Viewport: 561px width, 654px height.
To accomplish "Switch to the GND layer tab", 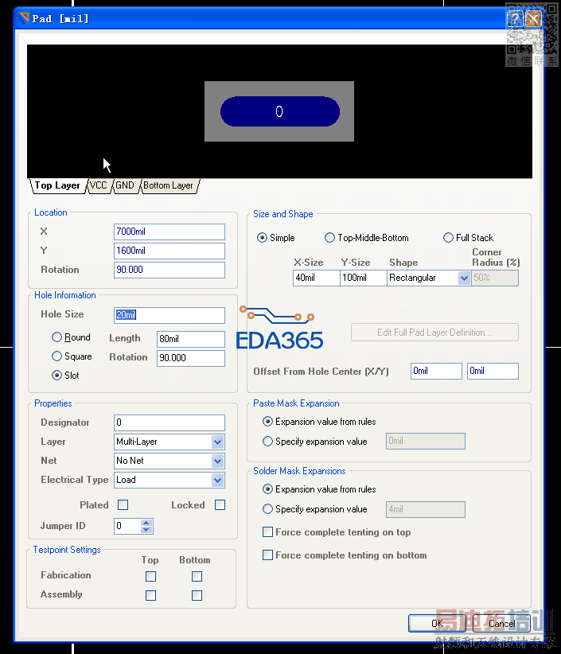I will 125,185.
